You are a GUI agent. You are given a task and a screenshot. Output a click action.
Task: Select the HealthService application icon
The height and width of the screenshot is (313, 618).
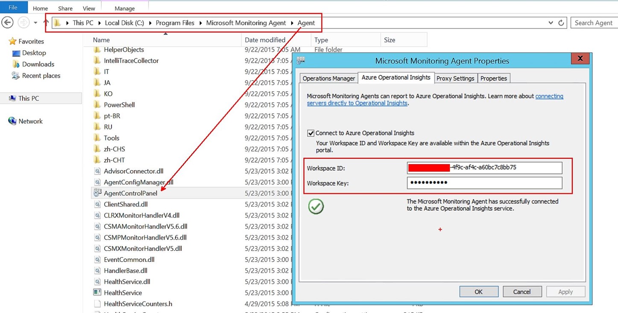tap(97, 293)
